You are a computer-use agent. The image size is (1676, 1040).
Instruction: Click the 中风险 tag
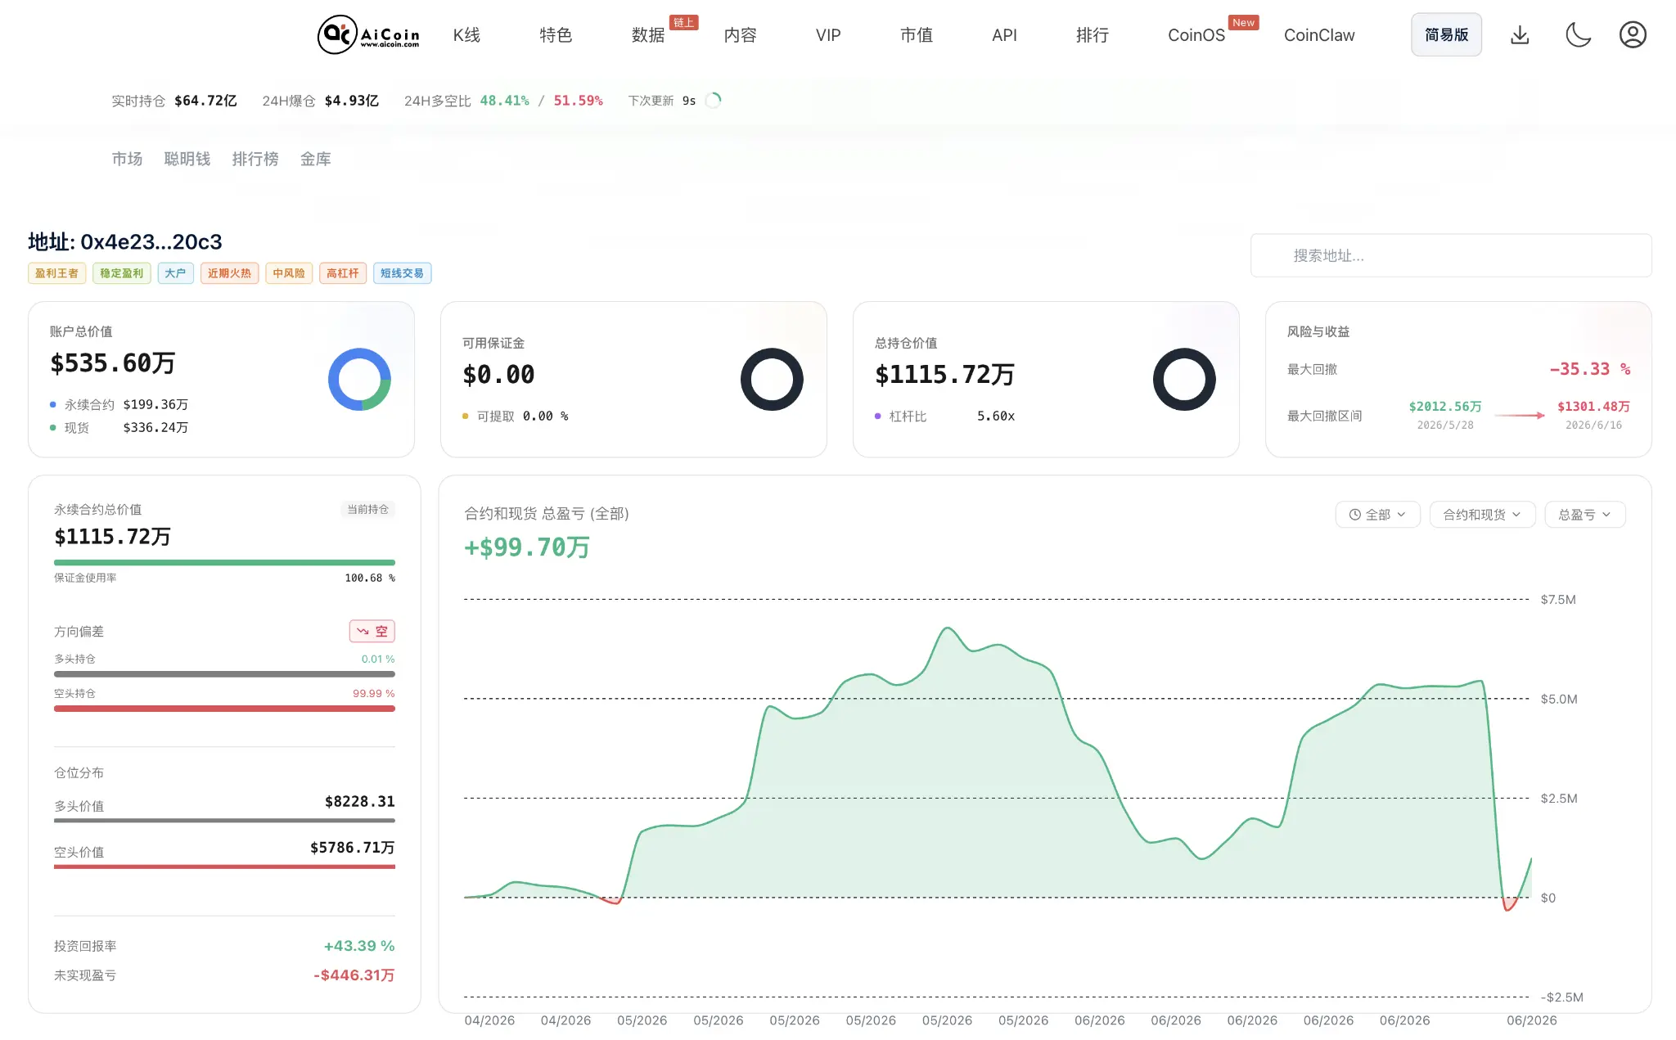289,273
